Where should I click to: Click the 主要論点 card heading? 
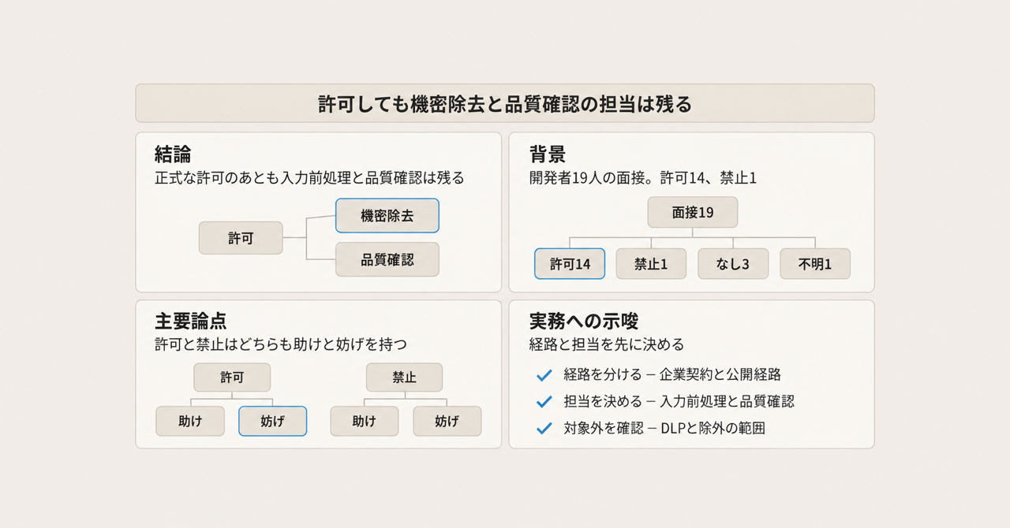(x=191, y=322)
